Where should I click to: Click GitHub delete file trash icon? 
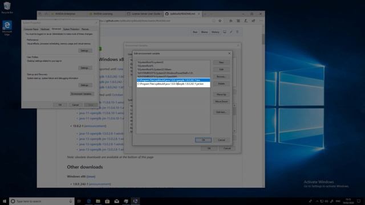pyautogui.click(x=237, y=32)
